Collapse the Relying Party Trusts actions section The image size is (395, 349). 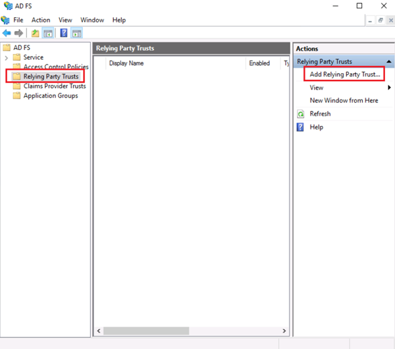[389, 61]
